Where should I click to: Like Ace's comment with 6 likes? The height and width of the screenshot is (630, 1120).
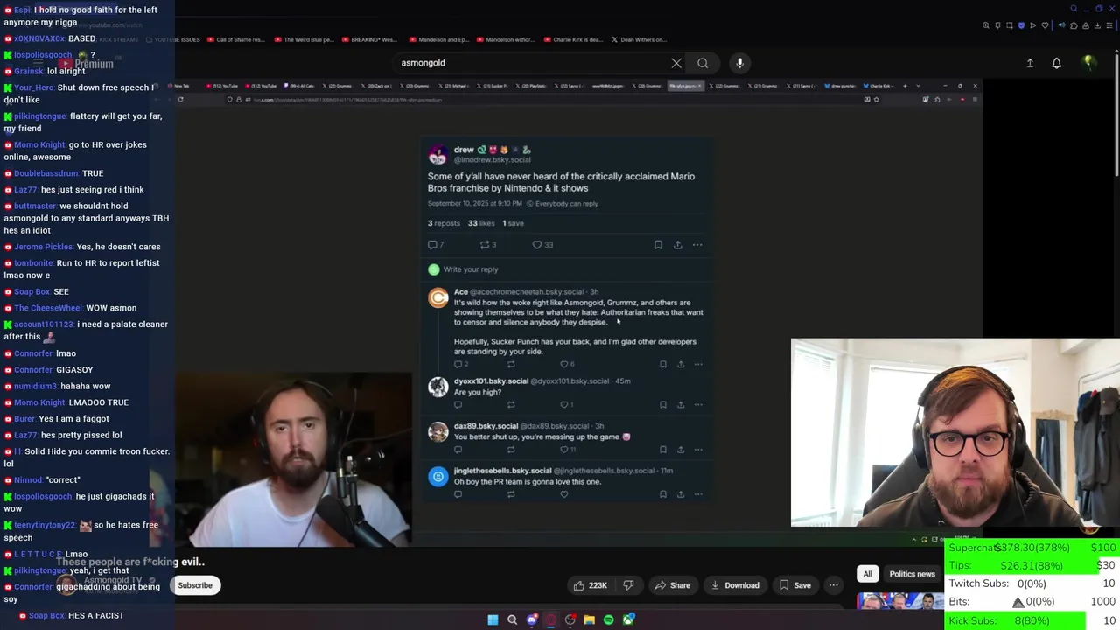point(567,364)
